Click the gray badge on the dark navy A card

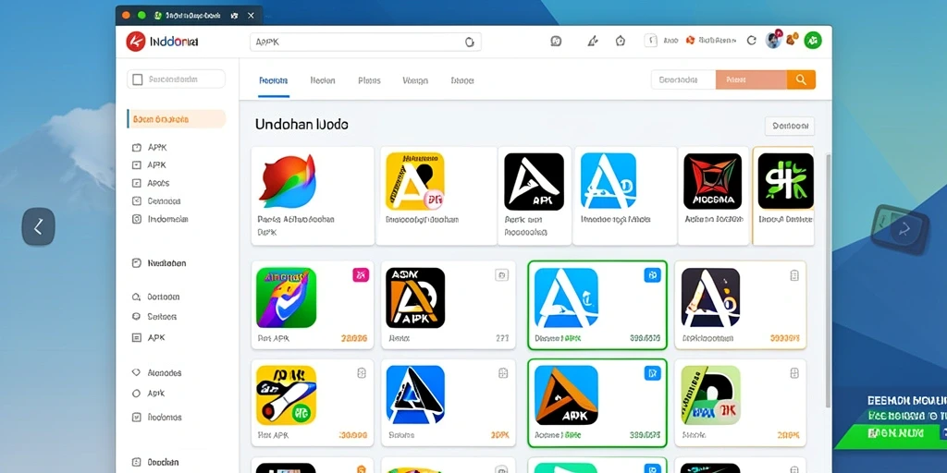[794, 275]
